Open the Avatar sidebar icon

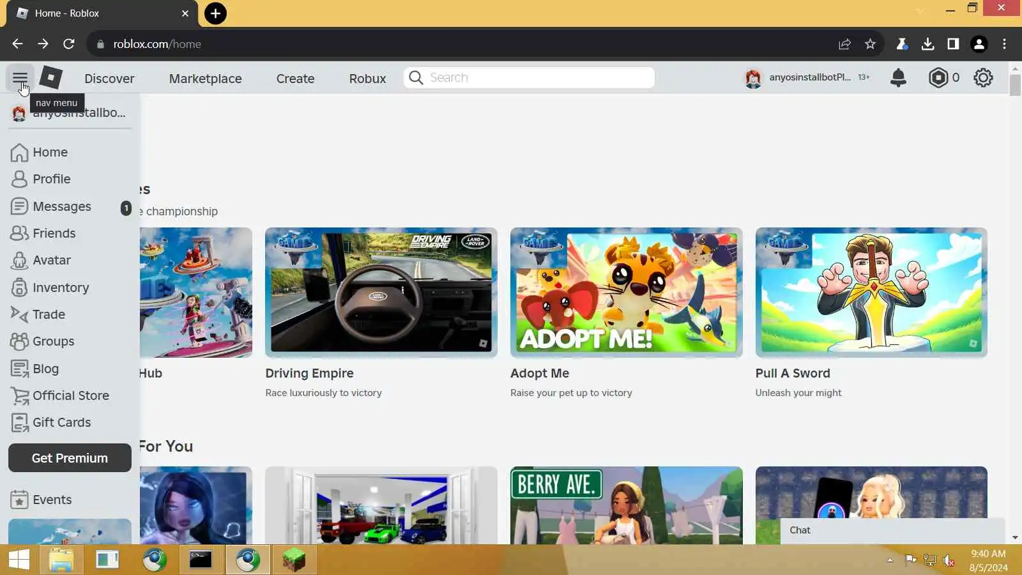point(19,261)
